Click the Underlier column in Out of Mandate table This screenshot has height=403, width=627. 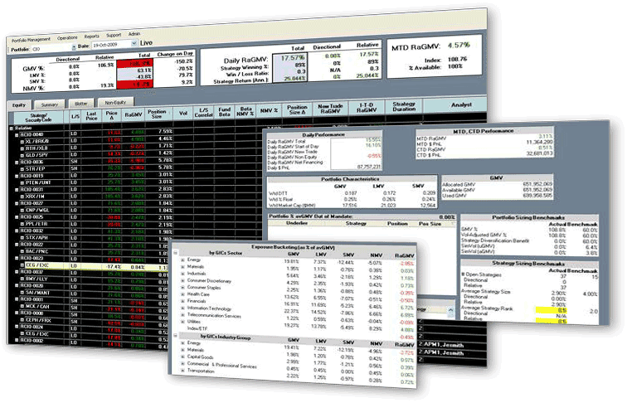tap(297, 223)
